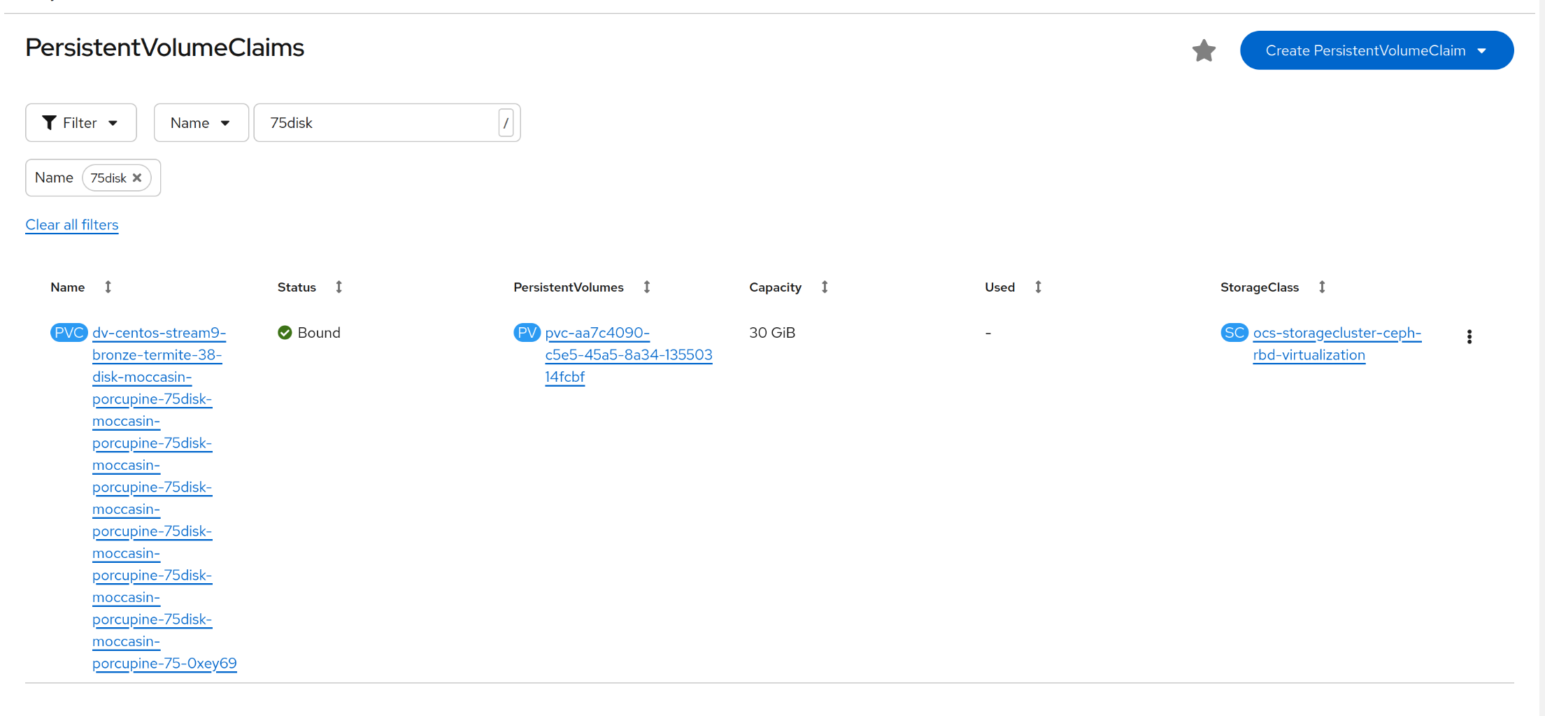The width and height of the screenshot is (1545, 716).
Task: Click the PersistentVolumes column header text
Action: (x=569, y=287)
